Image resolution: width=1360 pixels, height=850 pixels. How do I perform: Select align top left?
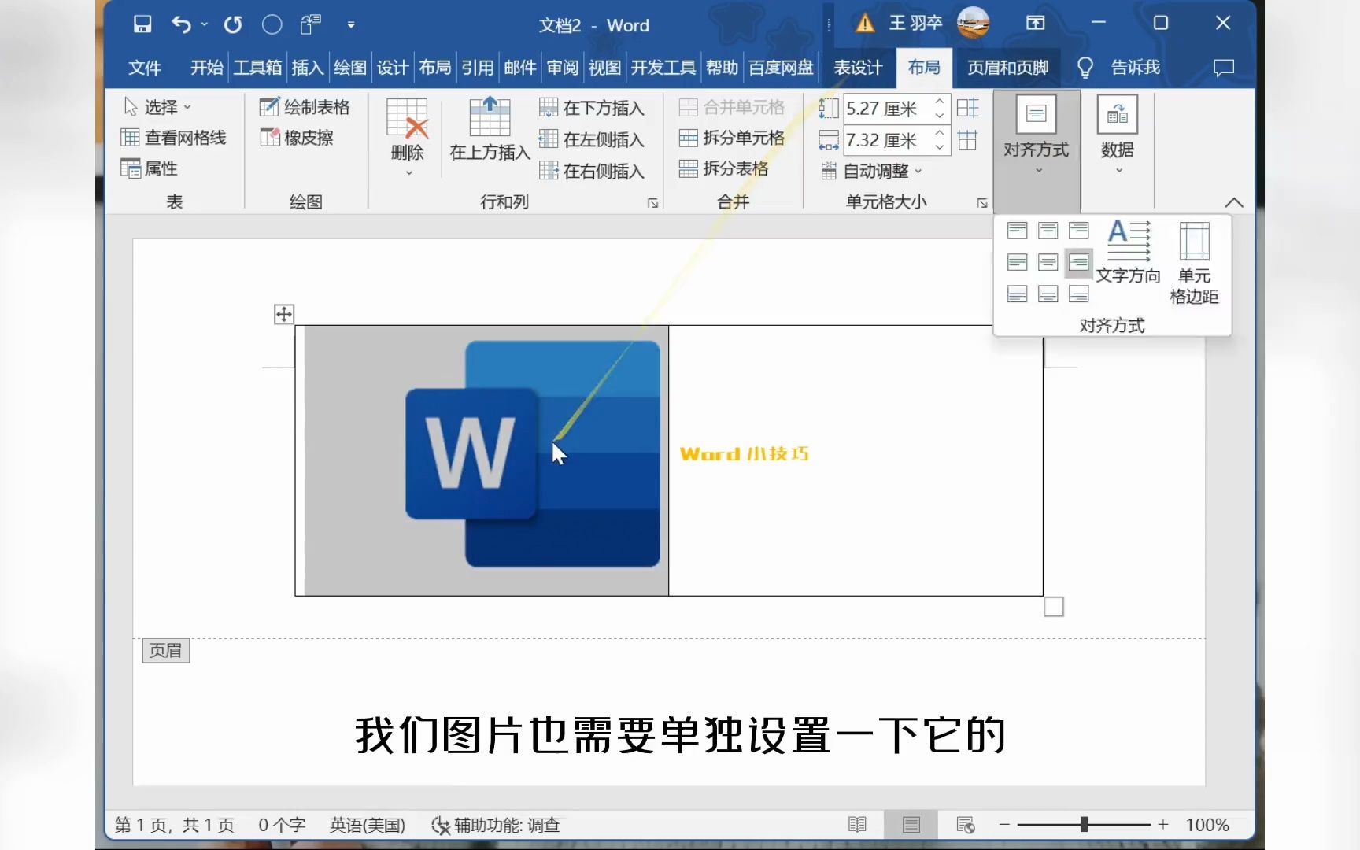point(1017,231)
